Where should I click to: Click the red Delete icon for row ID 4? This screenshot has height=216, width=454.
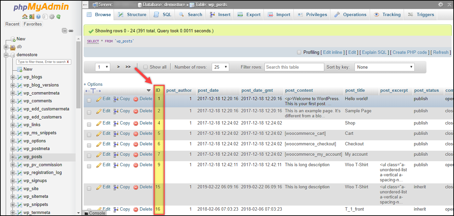click(136, 123)
